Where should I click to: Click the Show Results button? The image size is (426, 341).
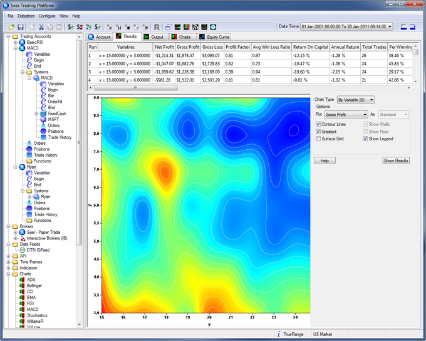coord(396,160)
